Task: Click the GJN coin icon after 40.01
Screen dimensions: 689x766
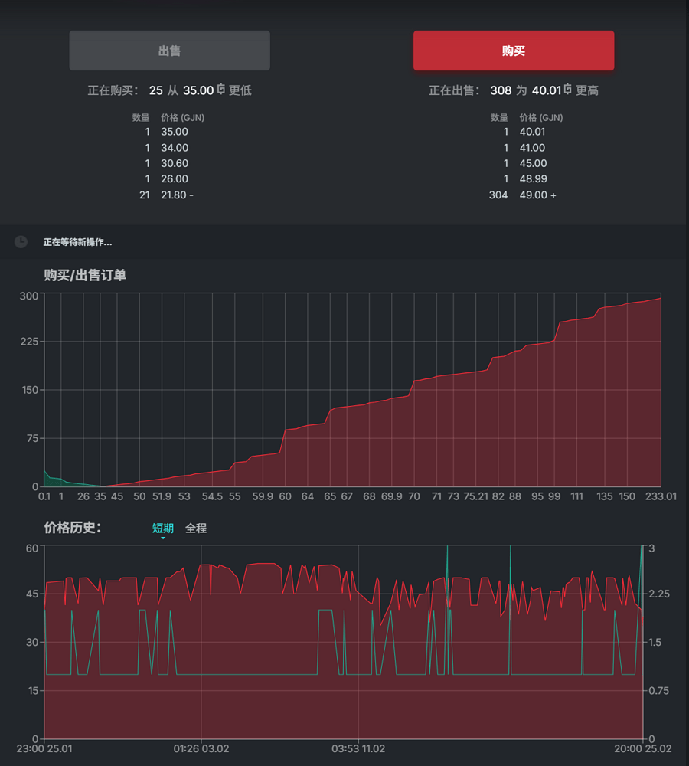Action: click(x=568, y=90)
